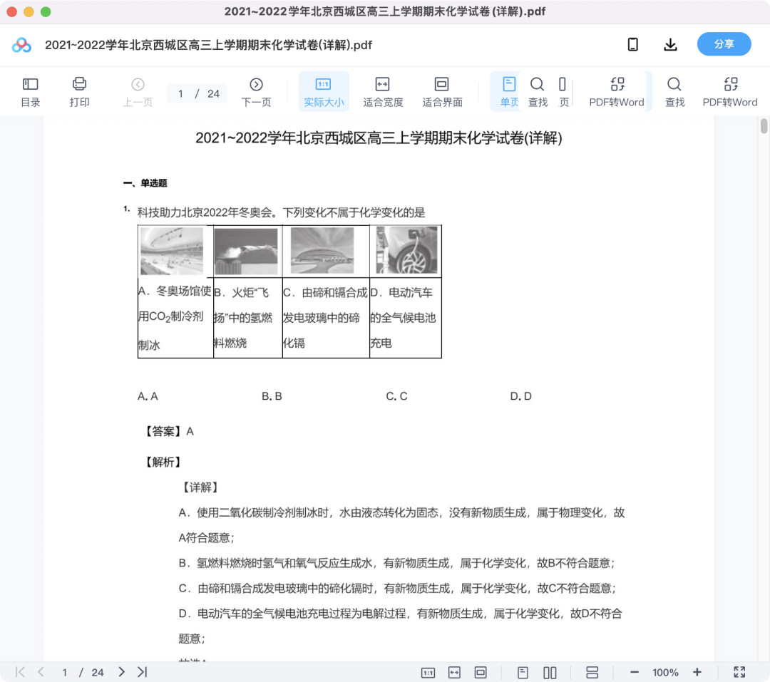Click the current page number in bottom bar
This screenshot has width=770, height=682.
[x=64, y=672]
